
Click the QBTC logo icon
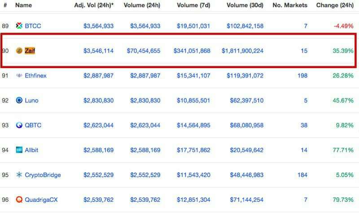[19, 125]
